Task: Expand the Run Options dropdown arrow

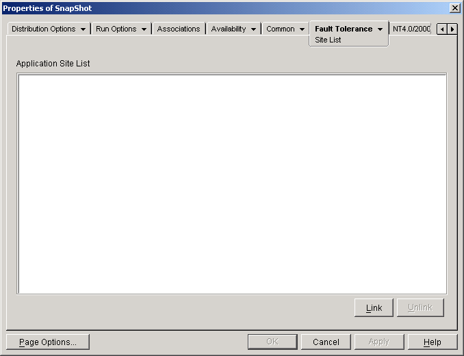Action: [x=144, y=29]
